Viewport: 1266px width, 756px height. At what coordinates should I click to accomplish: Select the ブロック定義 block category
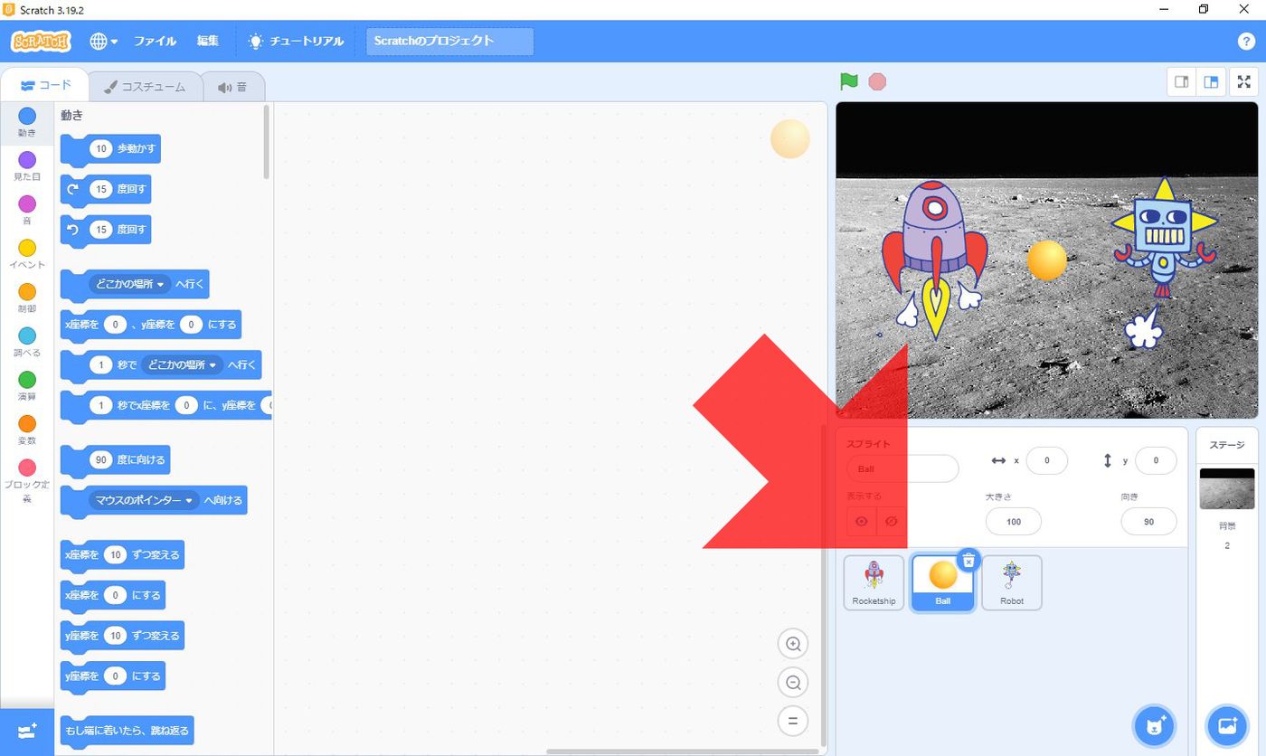[27, 480]
